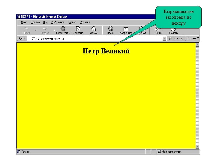The width and height of the screenshot is (216, 162).
Task: Go forward with the Вперед arrow button
Action: 45,30
